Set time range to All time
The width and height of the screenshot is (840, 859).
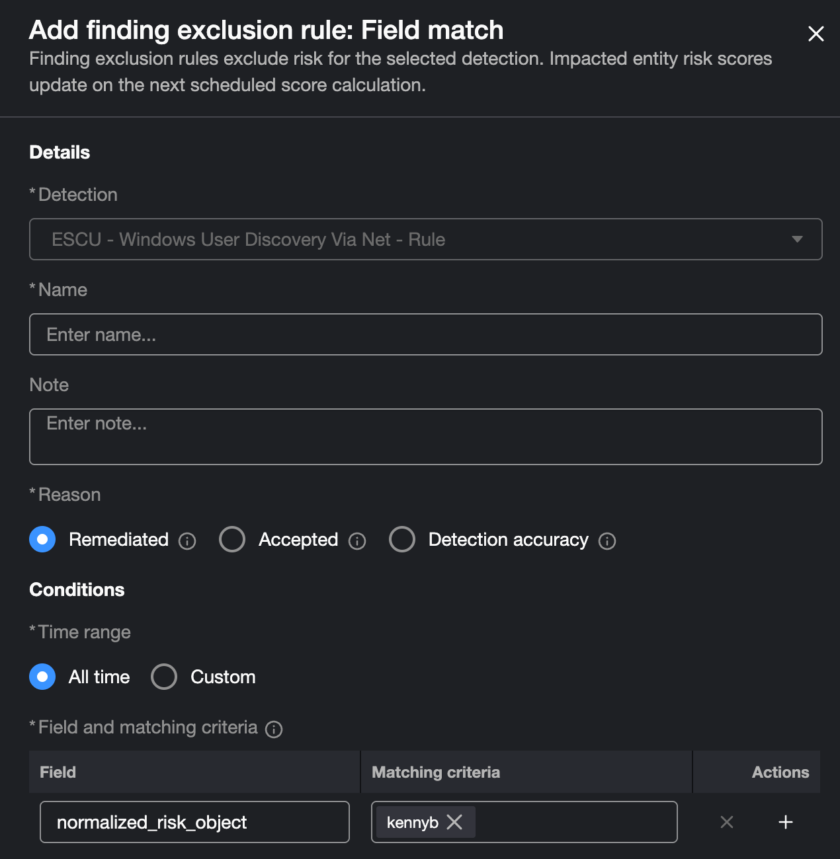coord(42,677)
